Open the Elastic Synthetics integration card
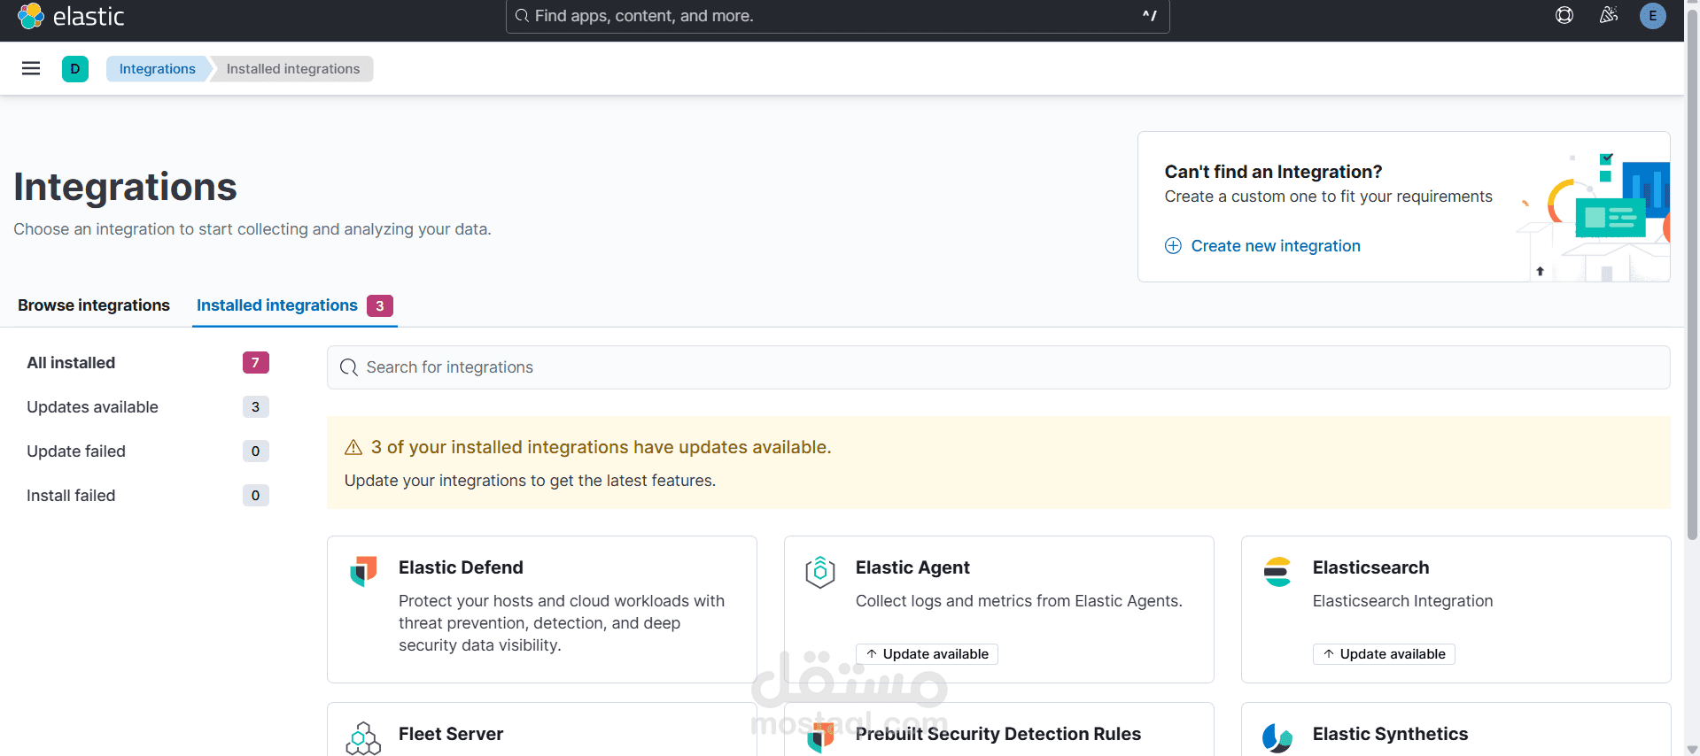The image size is (1700, 756). coord(1456,730)
